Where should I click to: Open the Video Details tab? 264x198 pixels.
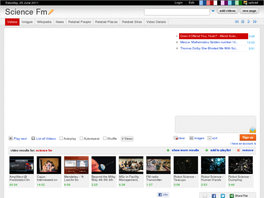[x=156, y=22]
